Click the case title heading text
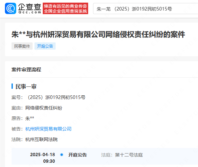The width and height of the screenshot is (198, 167). pyautogui.click(x=98, y=34)
